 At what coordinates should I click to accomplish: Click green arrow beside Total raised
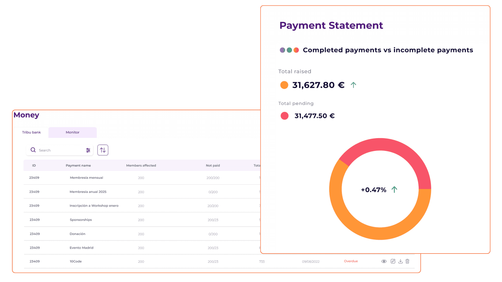(353, 85)
